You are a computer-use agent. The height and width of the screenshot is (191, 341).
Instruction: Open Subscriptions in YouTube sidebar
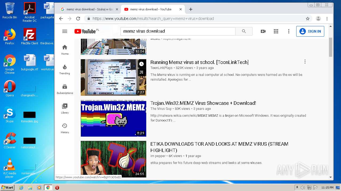coord(65,89)
